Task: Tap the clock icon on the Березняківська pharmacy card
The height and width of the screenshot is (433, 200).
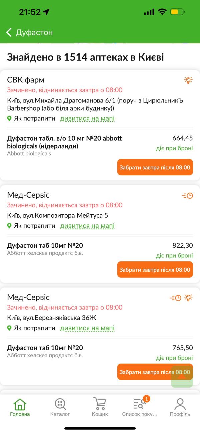Action: click(x=176, y=297)
